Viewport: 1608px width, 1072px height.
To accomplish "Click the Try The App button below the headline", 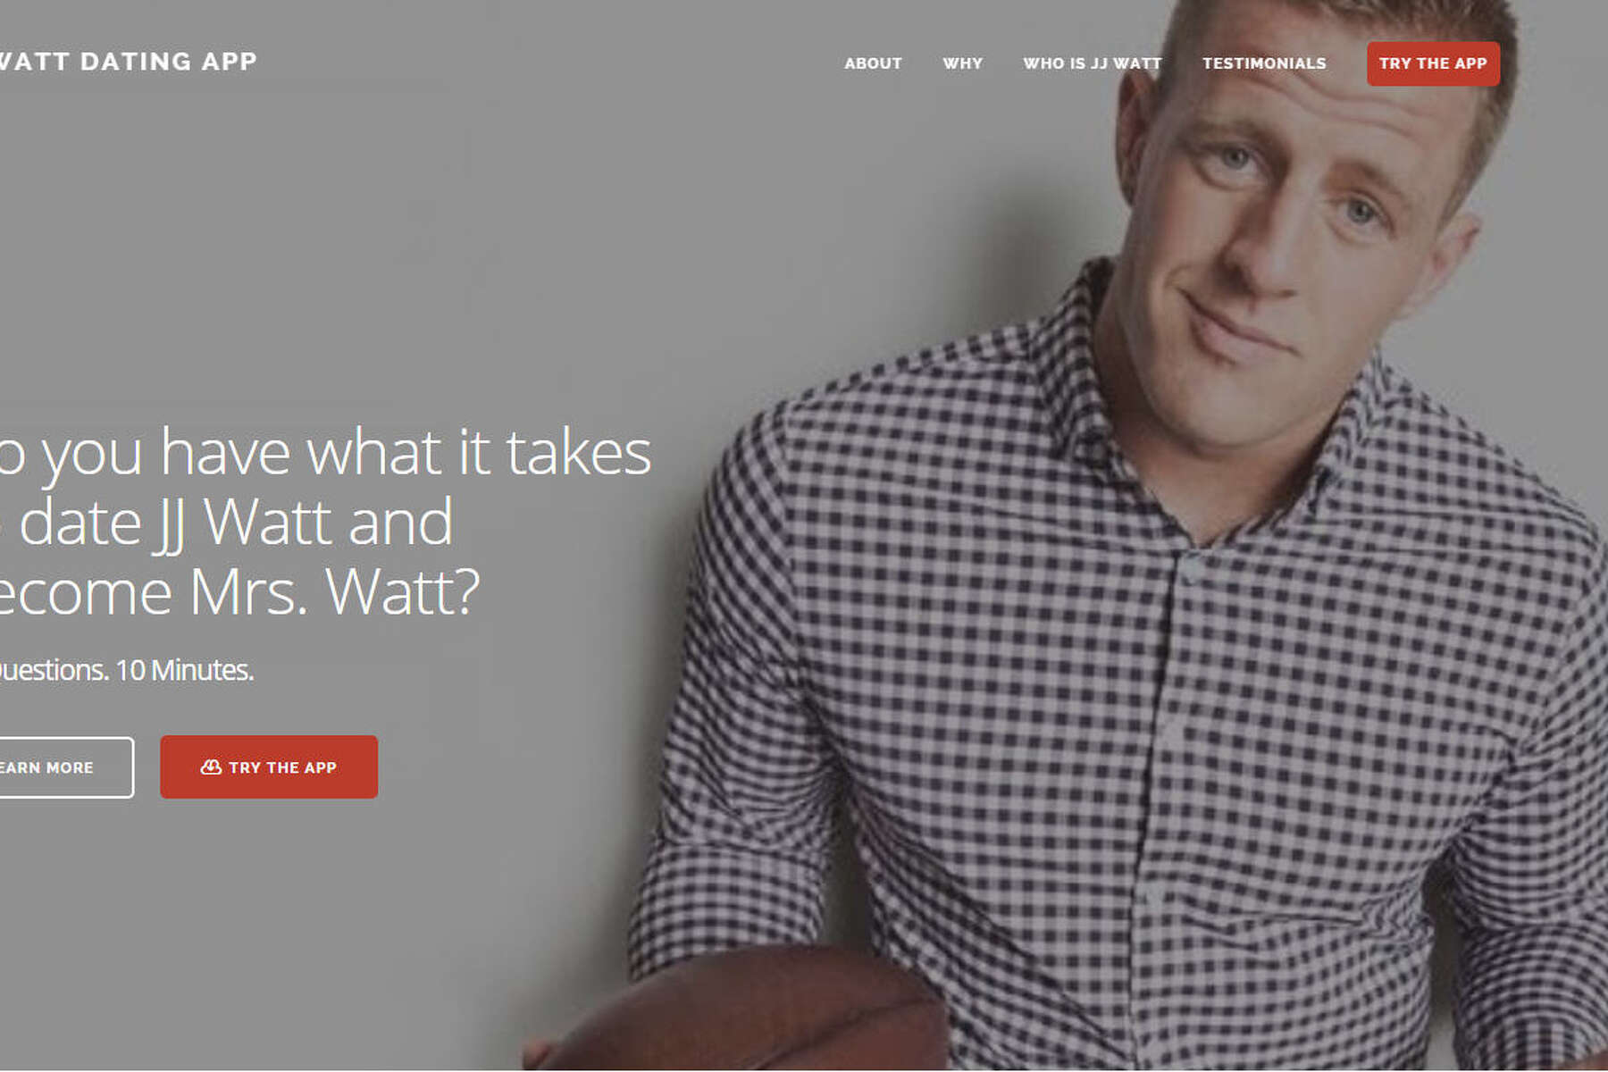I will [x=269, y=766].
